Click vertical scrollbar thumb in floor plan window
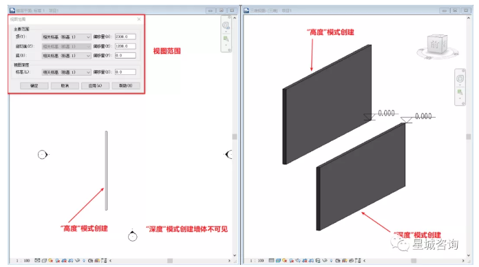Viewport: 479px width, 267px height. coord(235,136)
